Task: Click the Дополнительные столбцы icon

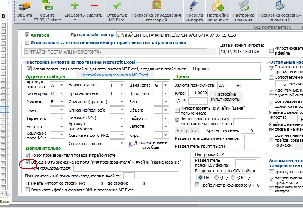Action: 131,145
